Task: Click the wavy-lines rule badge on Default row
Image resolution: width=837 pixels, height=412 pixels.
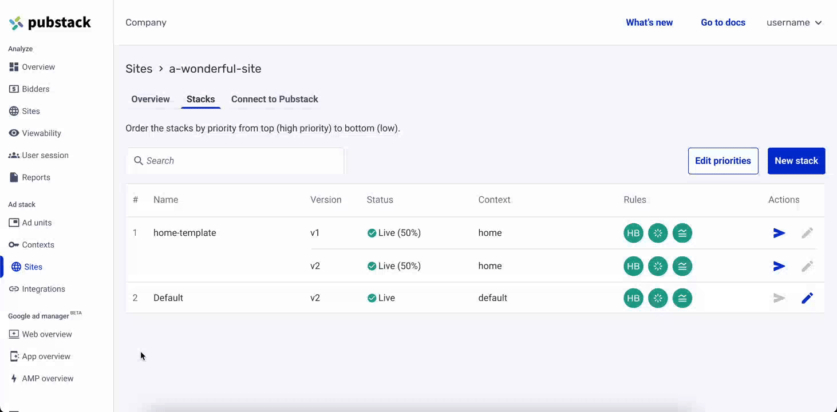Action: point(682,298)
